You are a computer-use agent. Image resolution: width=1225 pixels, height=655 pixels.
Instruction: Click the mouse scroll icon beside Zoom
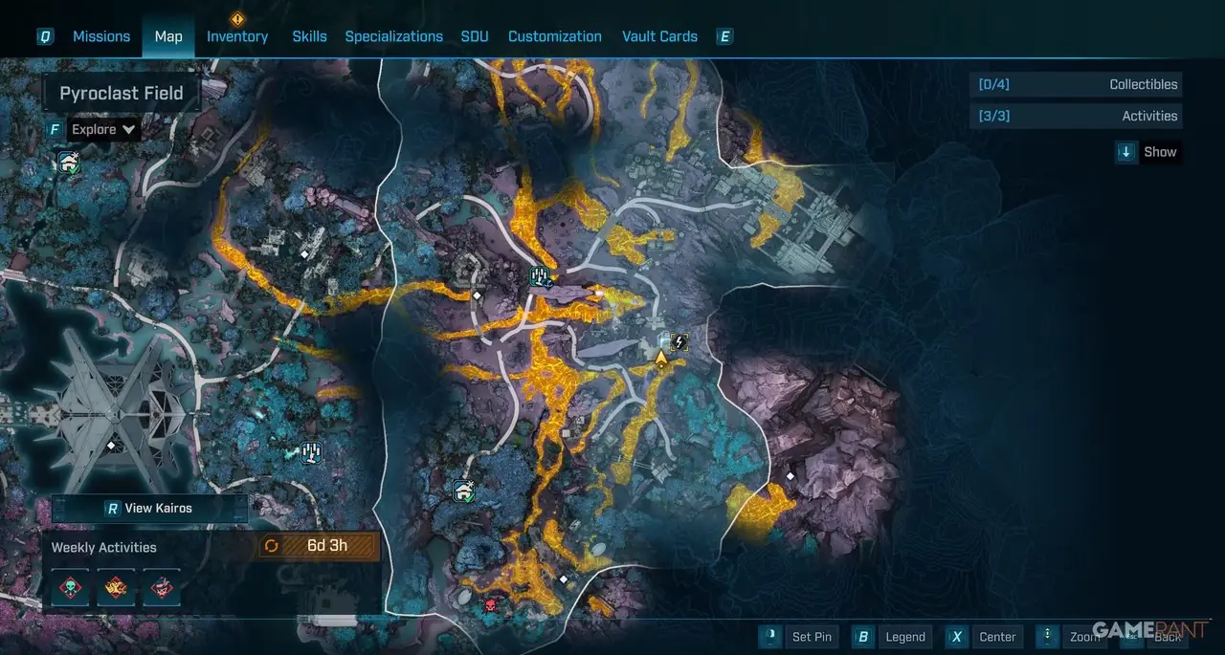(x=1049, y=637)
